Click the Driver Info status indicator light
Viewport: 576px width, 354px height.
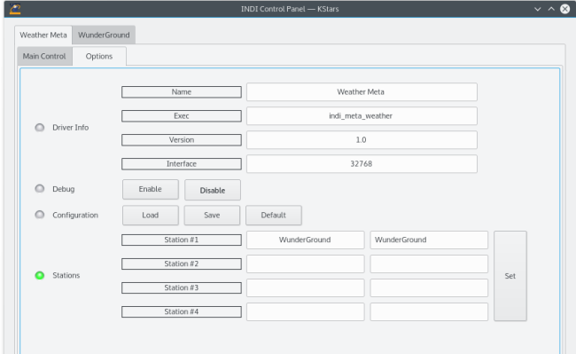pos(40,128)
